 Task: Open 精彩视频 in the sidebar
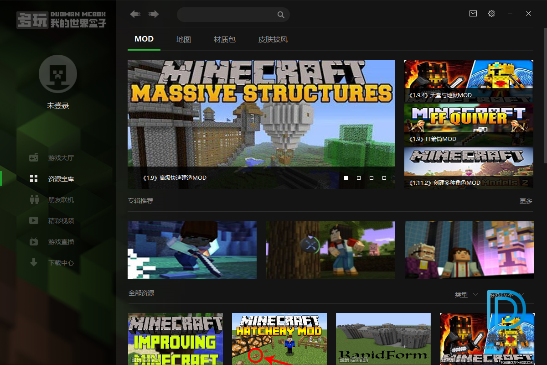(61, 221)
